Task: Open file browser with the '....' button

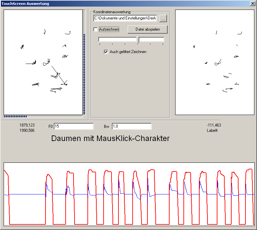Action: (x=163, y=18)
